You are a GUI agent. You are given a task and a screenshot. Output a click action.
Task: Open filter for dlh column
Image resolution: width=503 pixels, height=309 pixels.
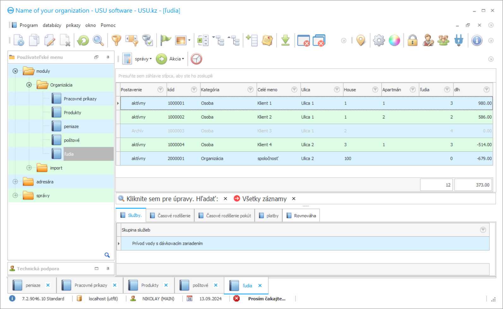click(487, 90)
